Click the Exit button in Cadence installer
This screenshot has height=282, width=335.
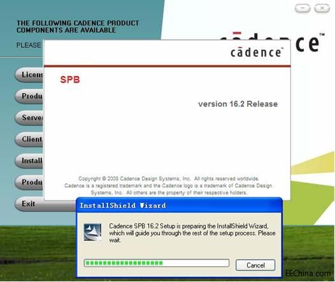(45, 204)
